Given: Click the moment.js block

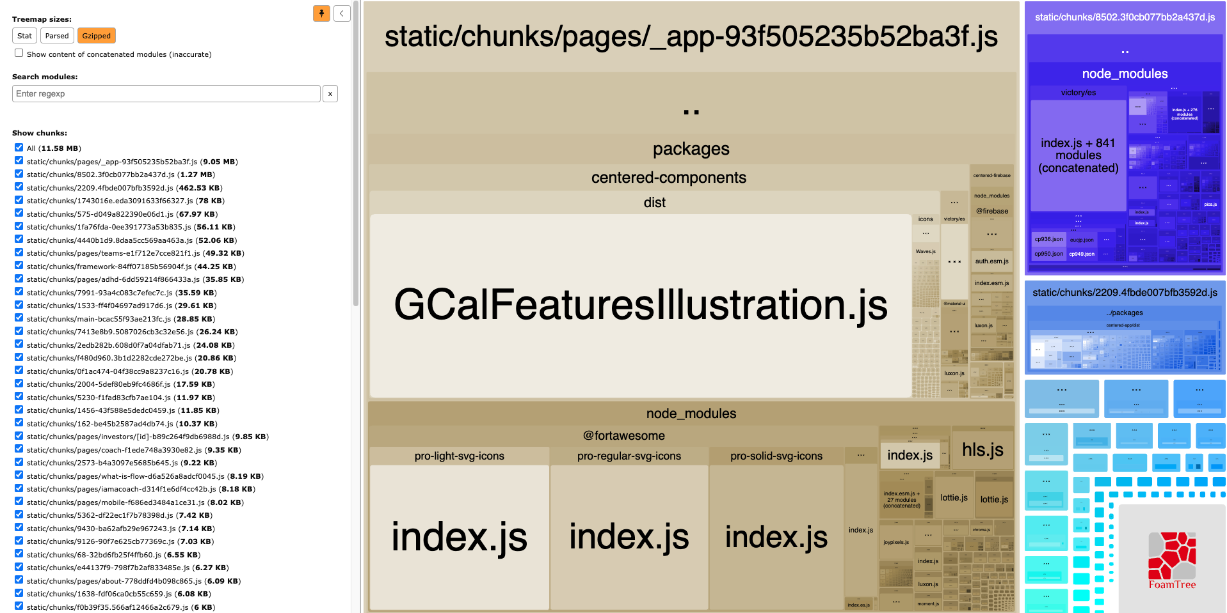Looking at the screenshot, I should coord(928,603).
